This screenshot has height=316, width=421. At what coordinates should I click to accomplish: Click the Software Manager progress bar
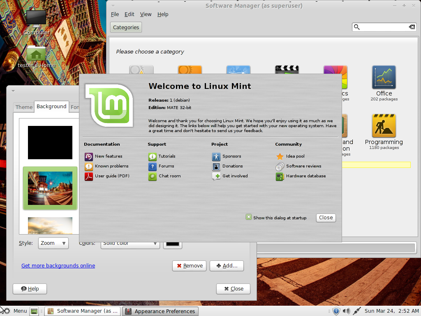[x=336, y=248]
